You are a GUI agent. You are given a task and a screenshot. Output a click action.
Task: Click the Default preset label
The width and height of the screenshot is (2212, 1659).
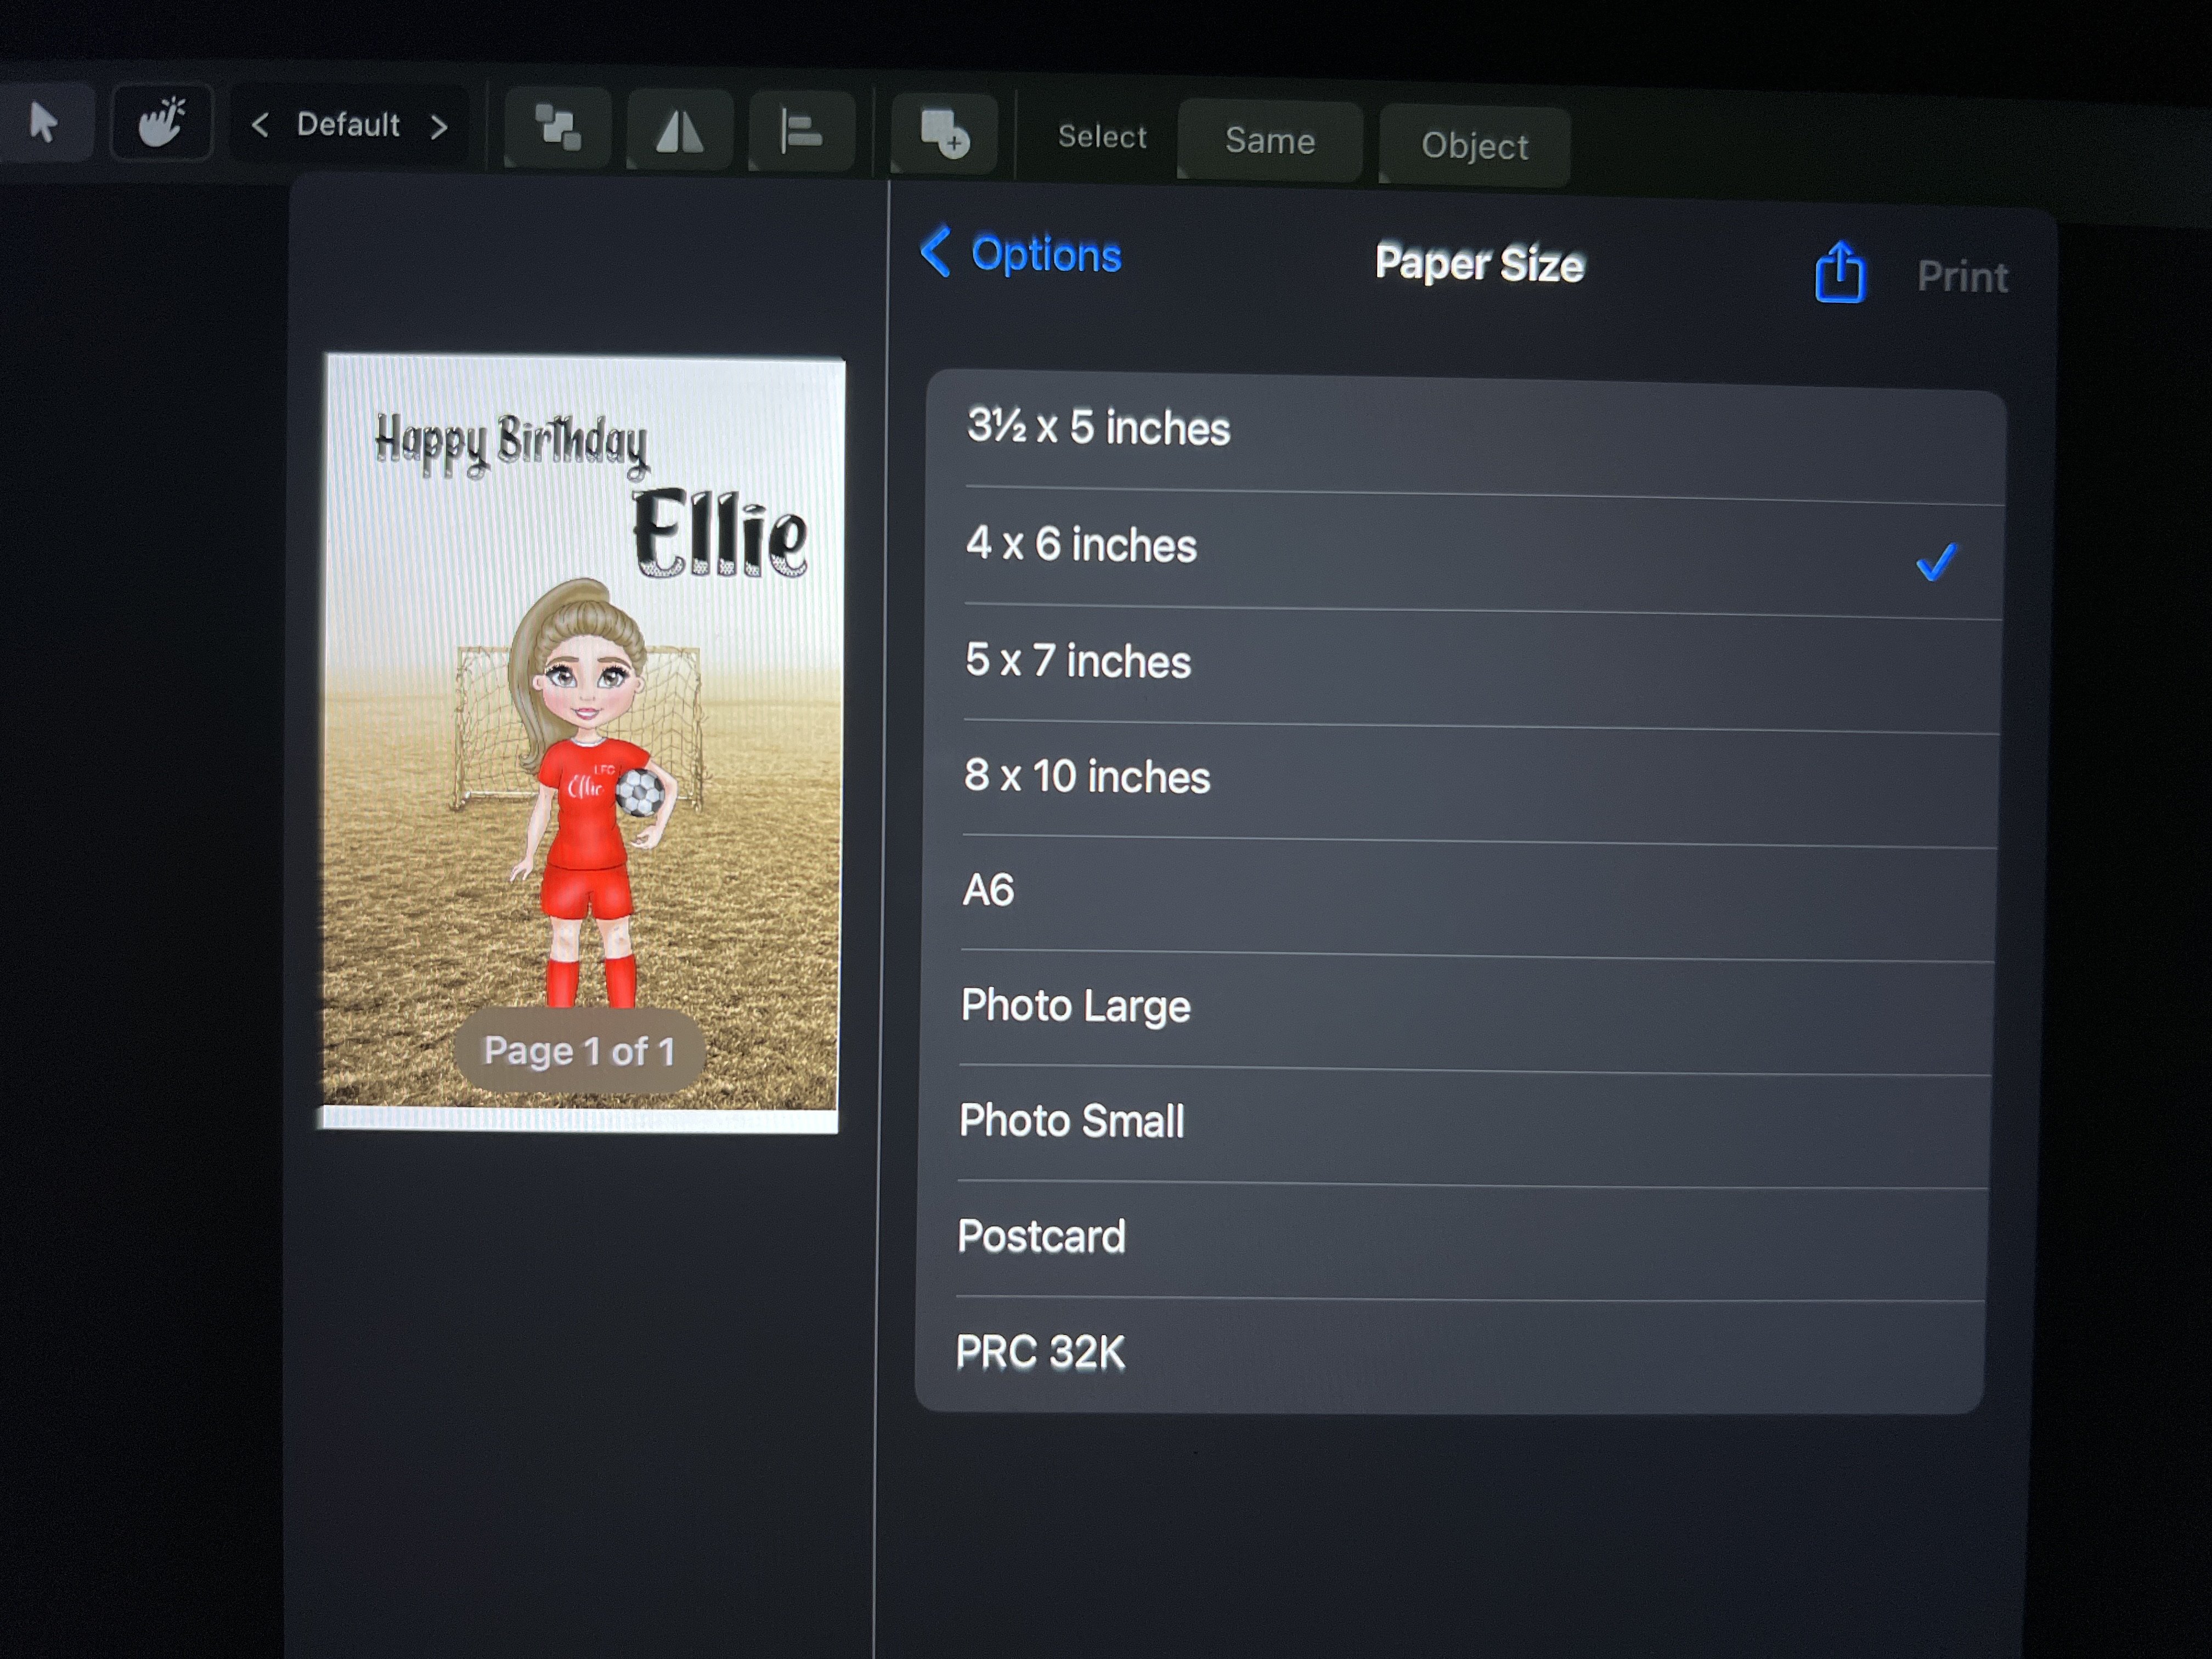(x=348, y=125)
